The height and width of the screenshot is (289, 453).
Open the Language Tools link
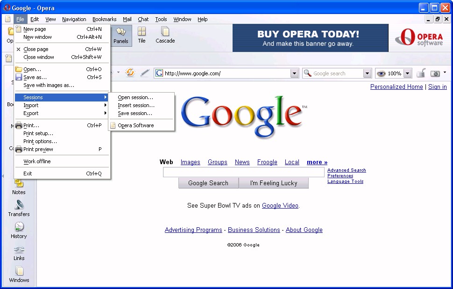click(345, 181)
